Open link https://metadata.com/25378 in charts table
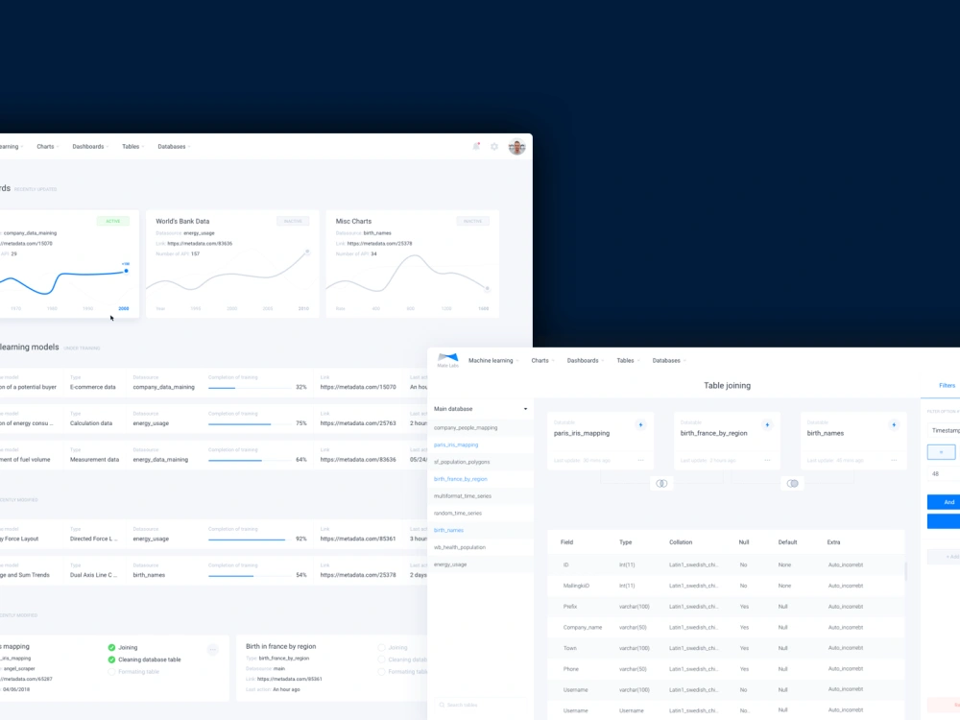The width and height of the screenshot is (960, 720). [x=357, y=575]
